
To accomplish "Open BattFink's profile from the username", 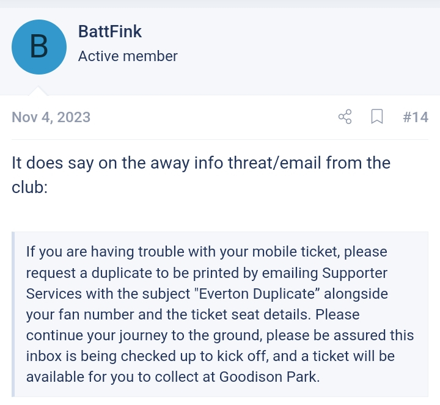I will 110,31.
